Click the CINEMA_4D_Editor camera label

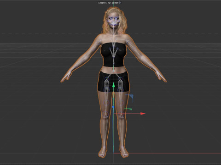pos(108,3)
